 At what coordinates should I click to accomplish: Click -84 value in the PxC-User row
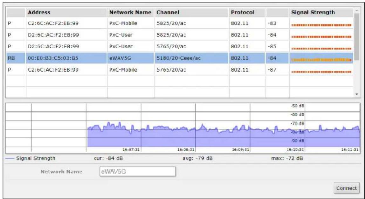272,35
